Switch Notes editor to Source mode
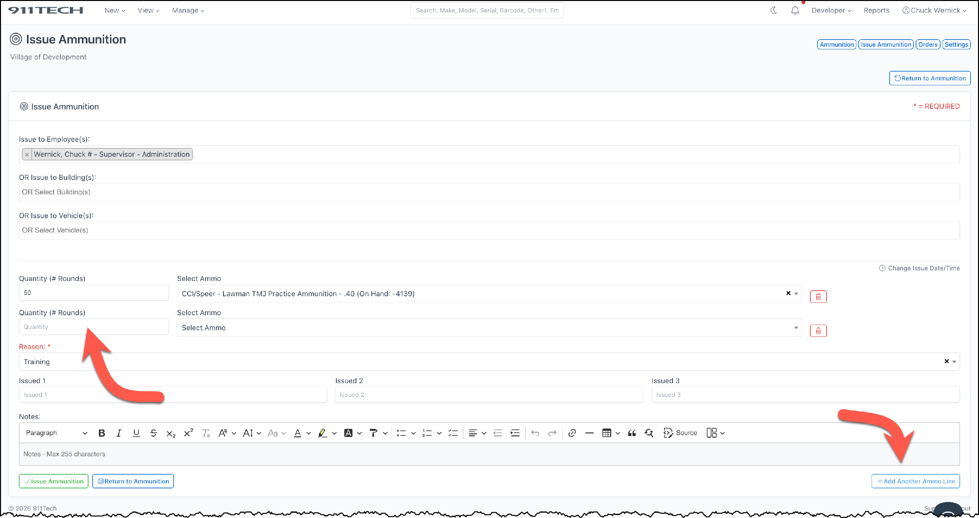The width and height of the screenshot is (979, 518). click(x=680, y=433)
